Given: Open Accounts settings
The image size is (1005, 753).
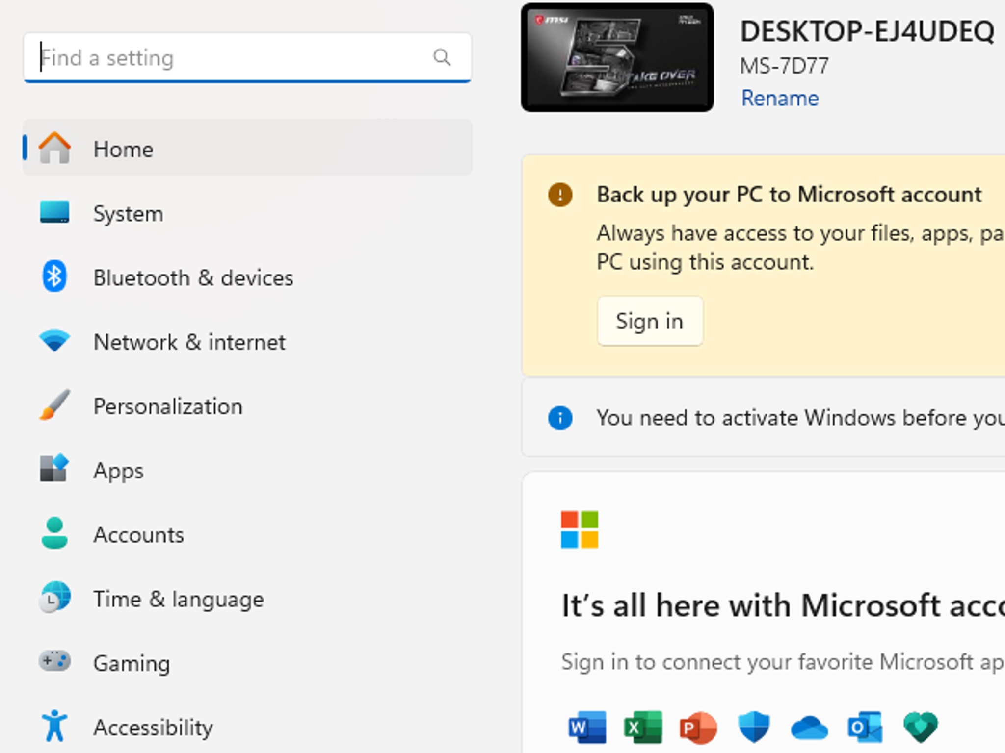Looking at the screenshot, I should point(247,534).
